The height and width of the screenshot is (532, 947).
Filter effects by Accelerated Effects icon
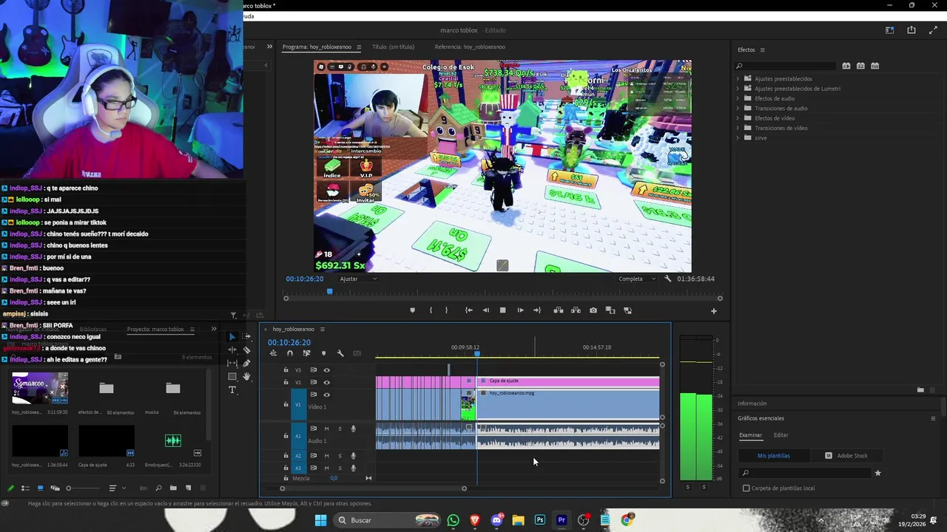(x=846, y=66)
